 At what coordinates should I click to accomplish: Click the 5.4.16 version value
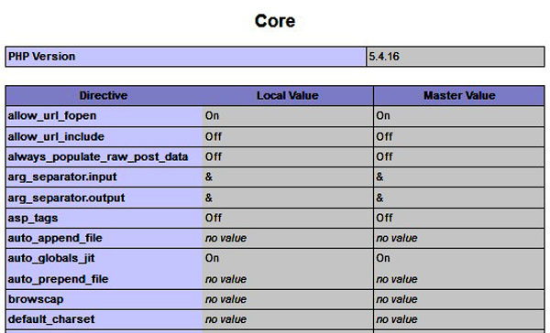click(x=384, y=57)
